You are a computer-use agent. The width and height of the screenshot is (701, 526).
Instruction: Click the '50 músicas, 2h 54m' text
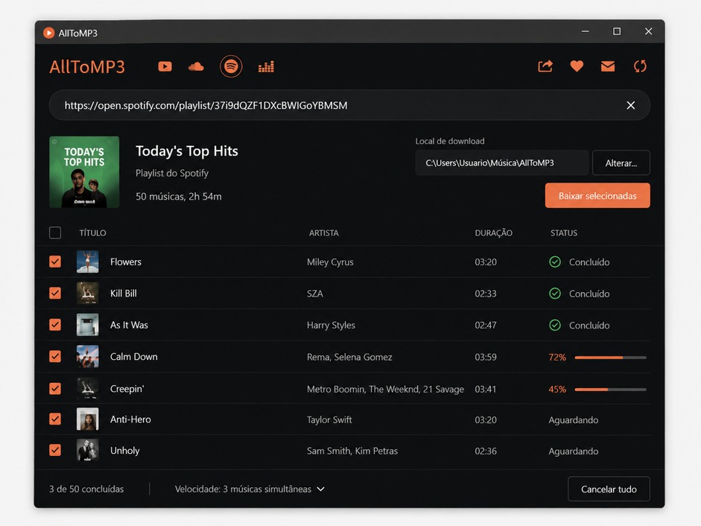click(x=178, y=197)
